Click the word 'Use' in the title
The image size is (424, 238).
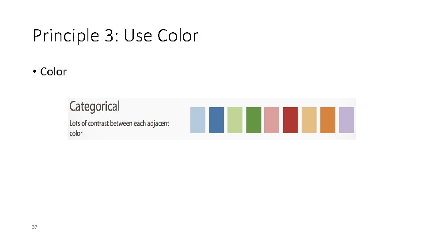[x=138, y=36]
